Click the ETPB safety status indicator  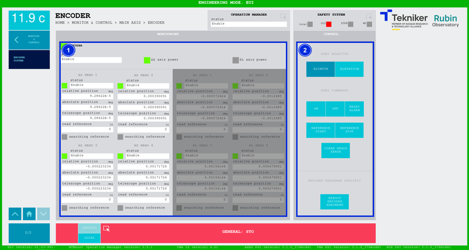(350, 24)
